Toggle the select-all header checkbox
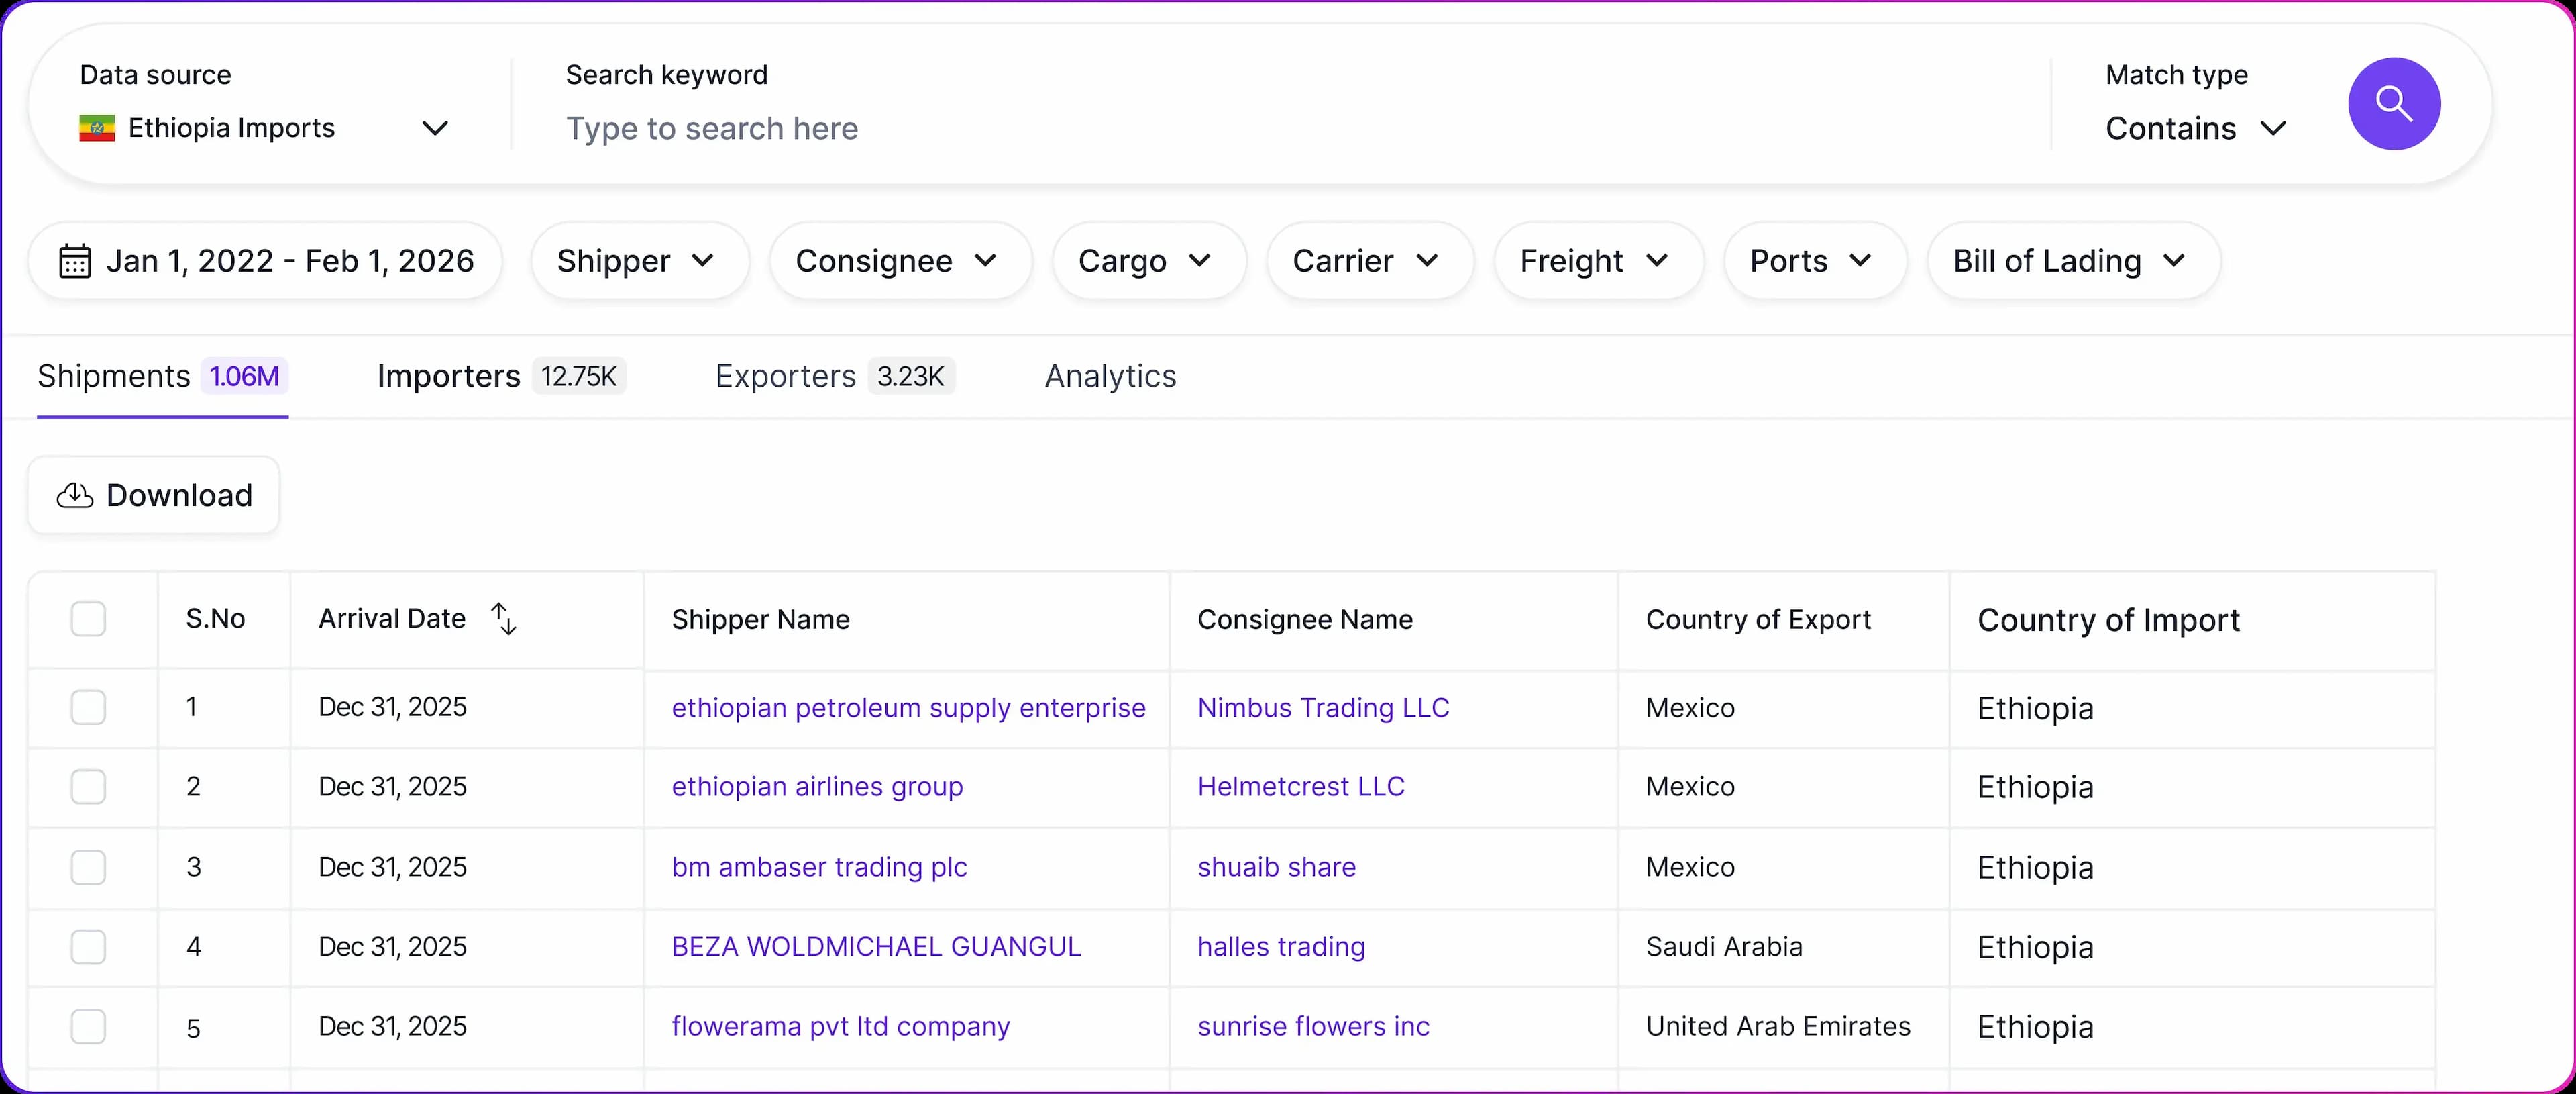The height and width of the screenshot is (1094, 2576). pyautogui.click(x=88, y=619)
